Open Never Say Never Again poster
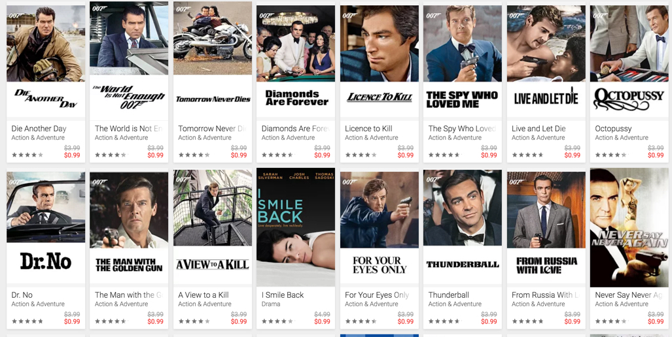Image resolution: width=672 pixels, height=337 pixels. click(629, 227)
